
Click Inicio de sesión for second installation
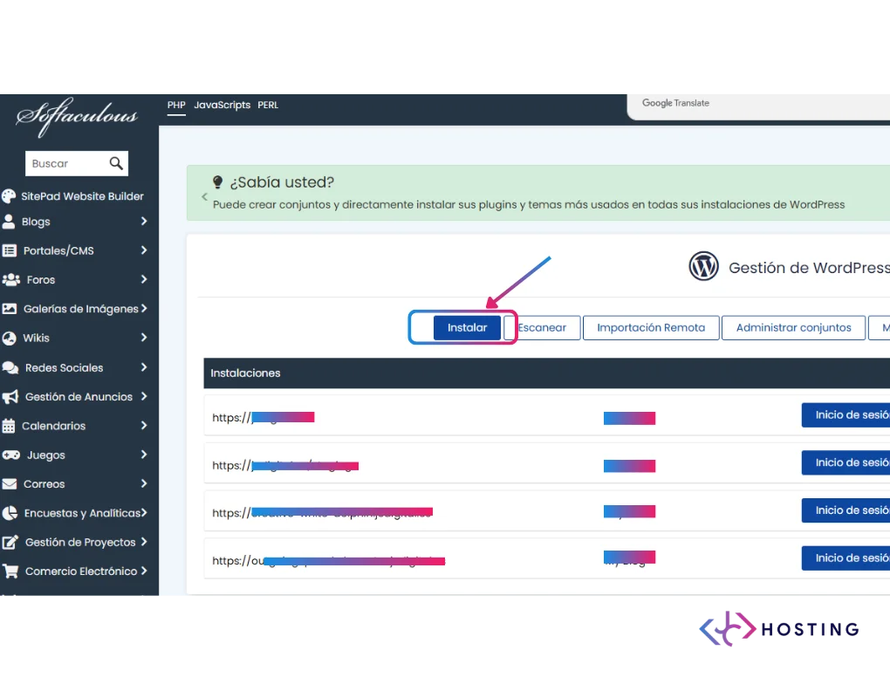click(x=845, y=462)
